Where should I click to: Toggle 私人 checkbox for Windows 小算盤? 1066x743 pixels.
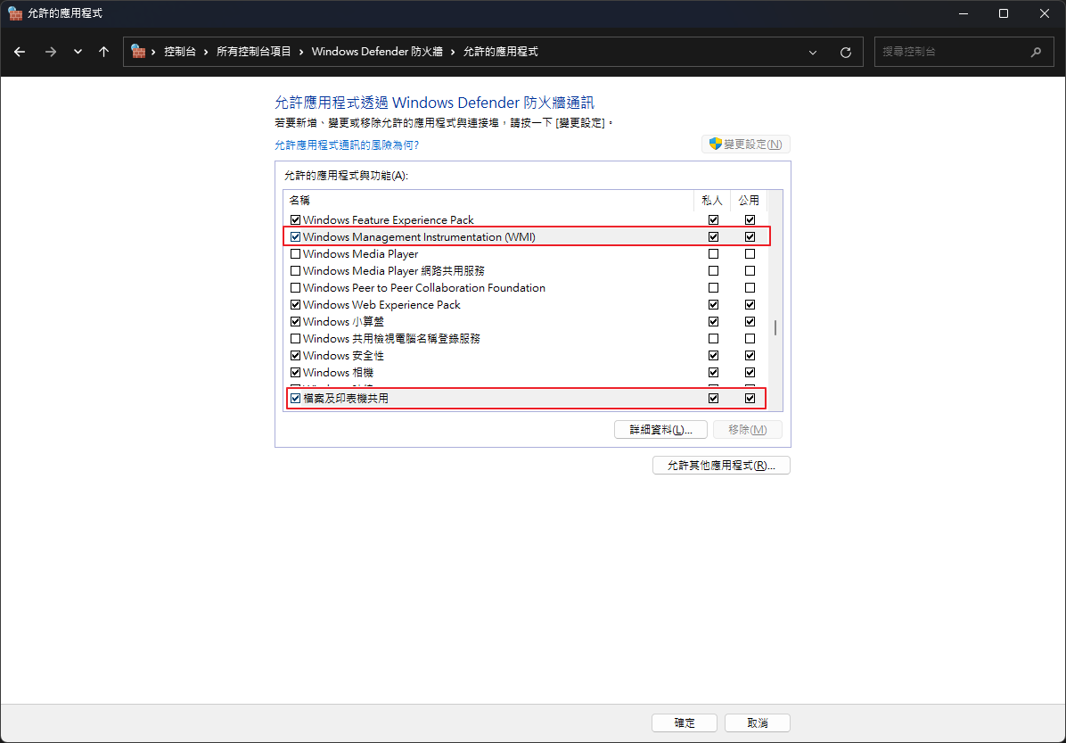pyautogui.click(x=713, y=322)
